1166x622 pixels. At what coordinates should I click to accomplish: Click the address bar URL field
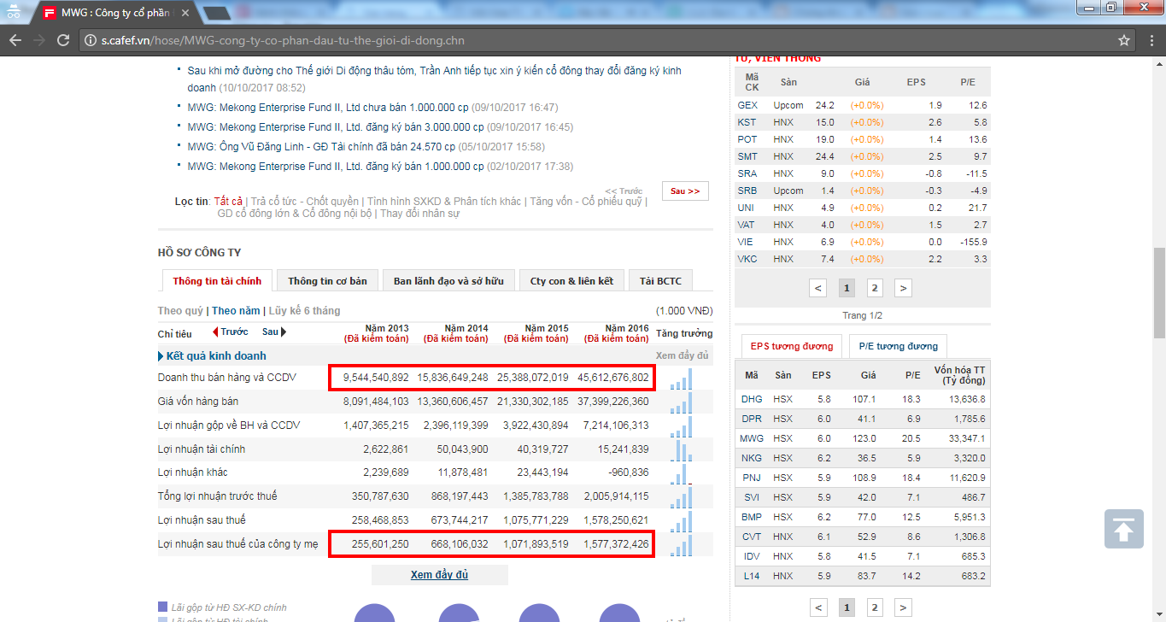[598, 40]
